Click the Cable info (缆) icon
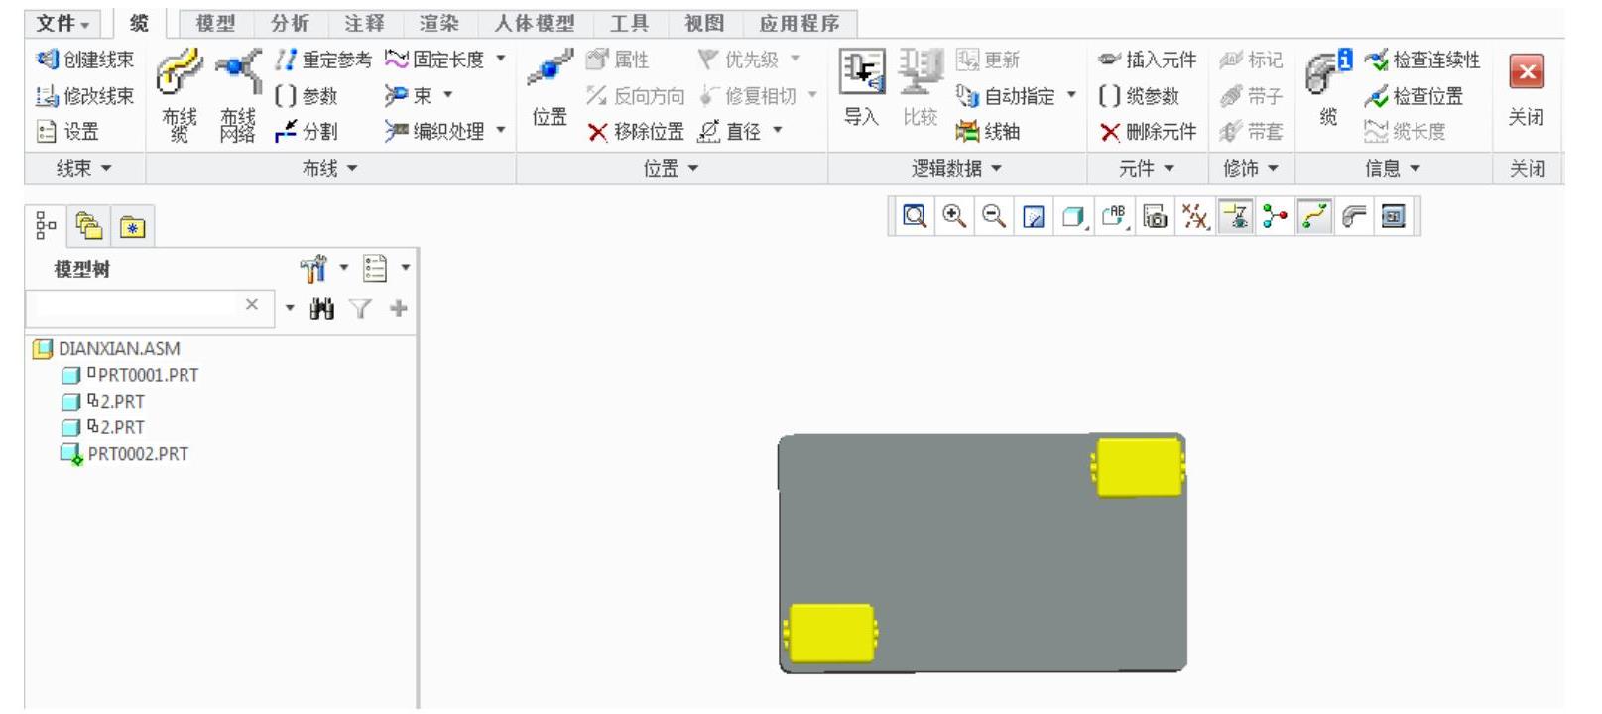Screen dimensions: 1602x714 pyautogui.click(x=1328, y=72)
